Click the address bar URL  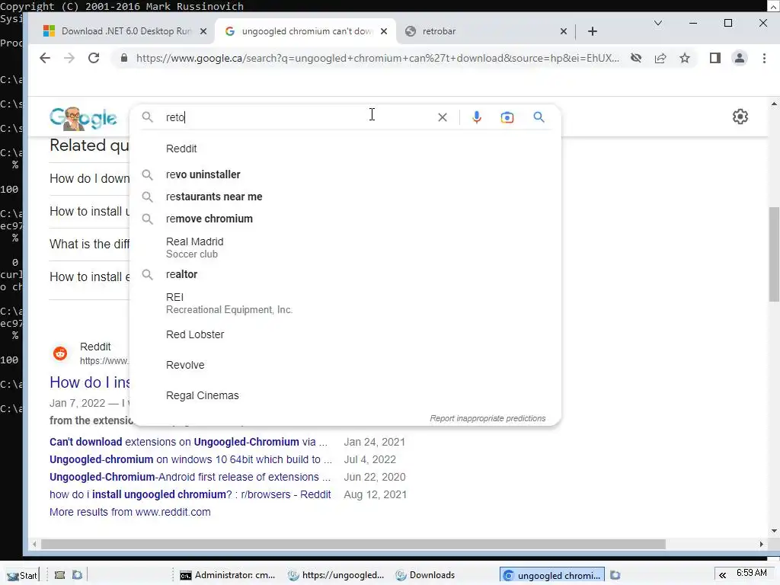(x=378, y=58)
